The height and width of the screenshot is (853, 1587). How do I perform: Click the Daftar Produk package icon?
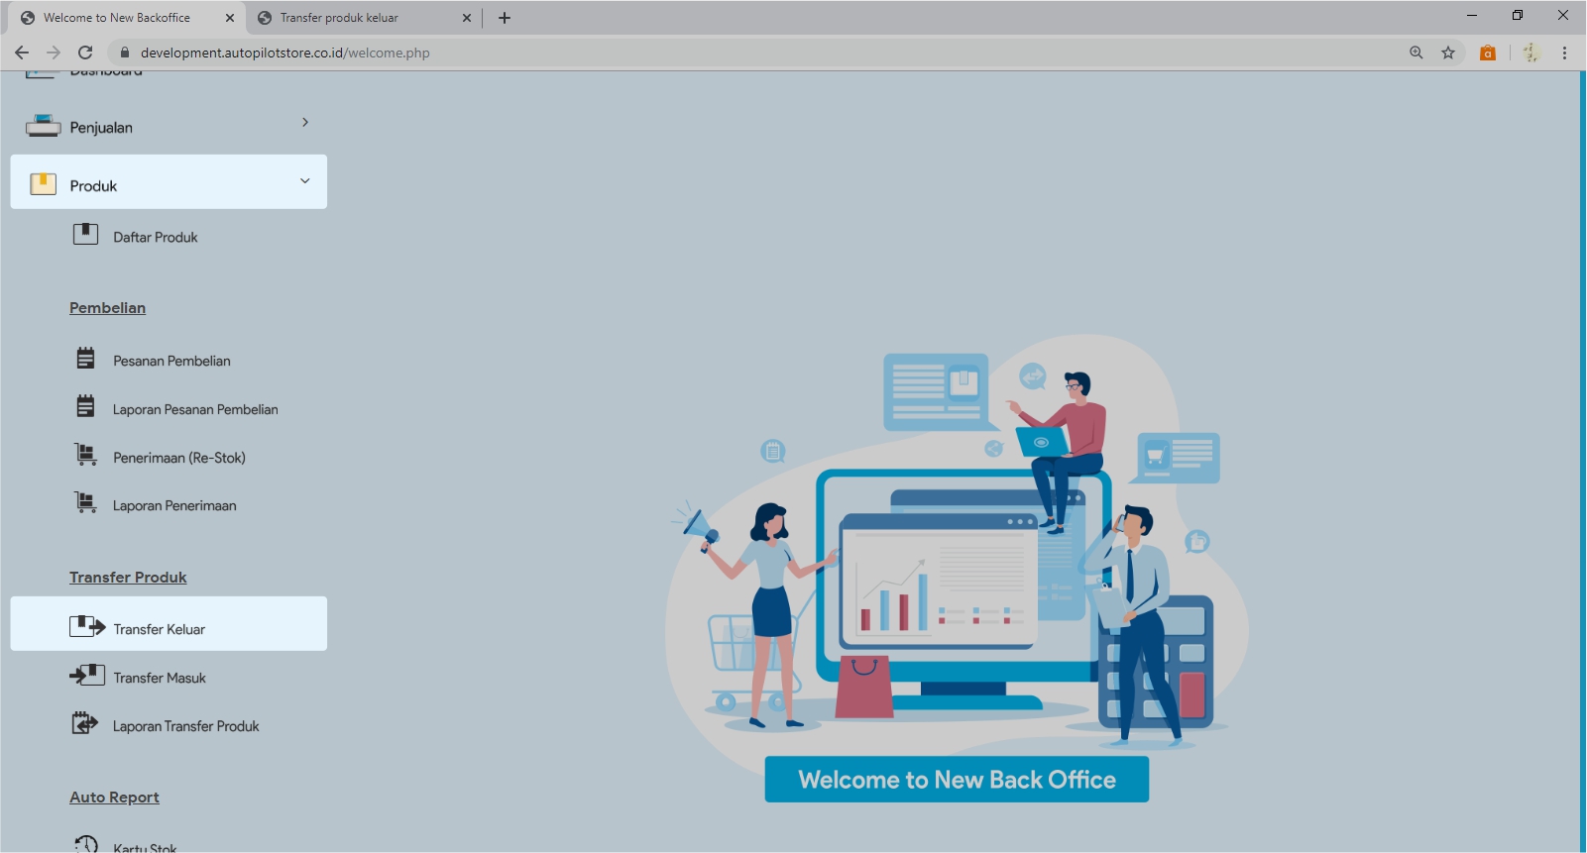coord(85,235)
